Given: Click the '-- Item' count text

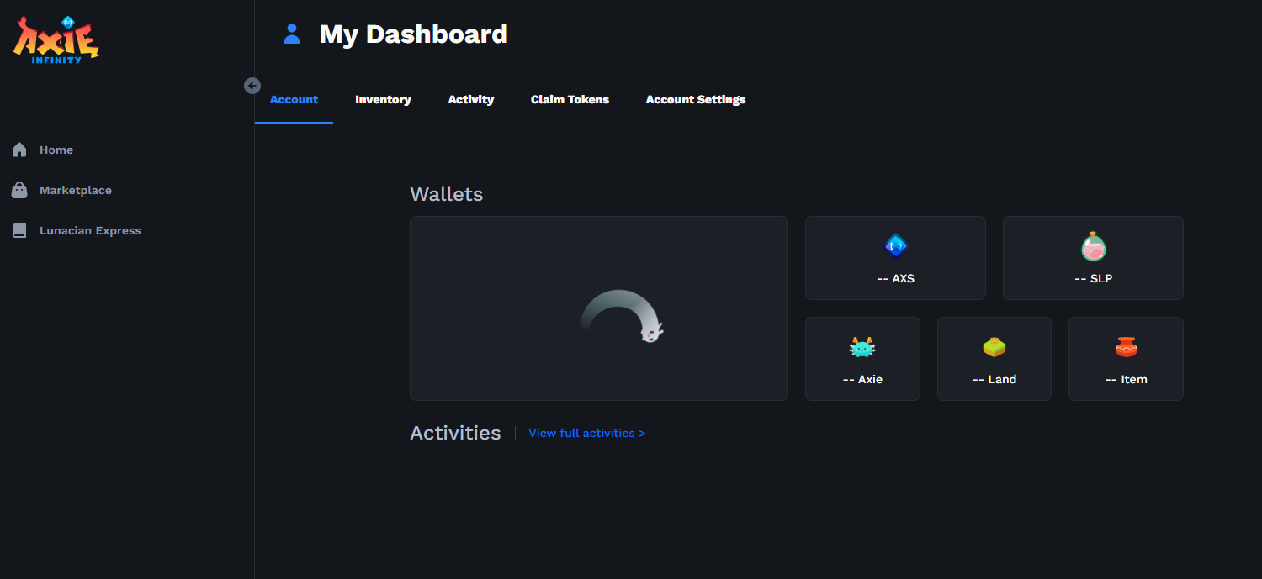Looking at the screenshot, I should click(x=1126, y=379).
